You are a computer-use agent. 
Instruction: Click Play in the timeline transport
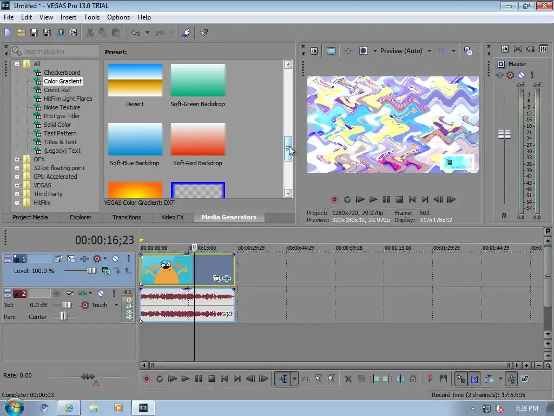(x=185, y=379)
